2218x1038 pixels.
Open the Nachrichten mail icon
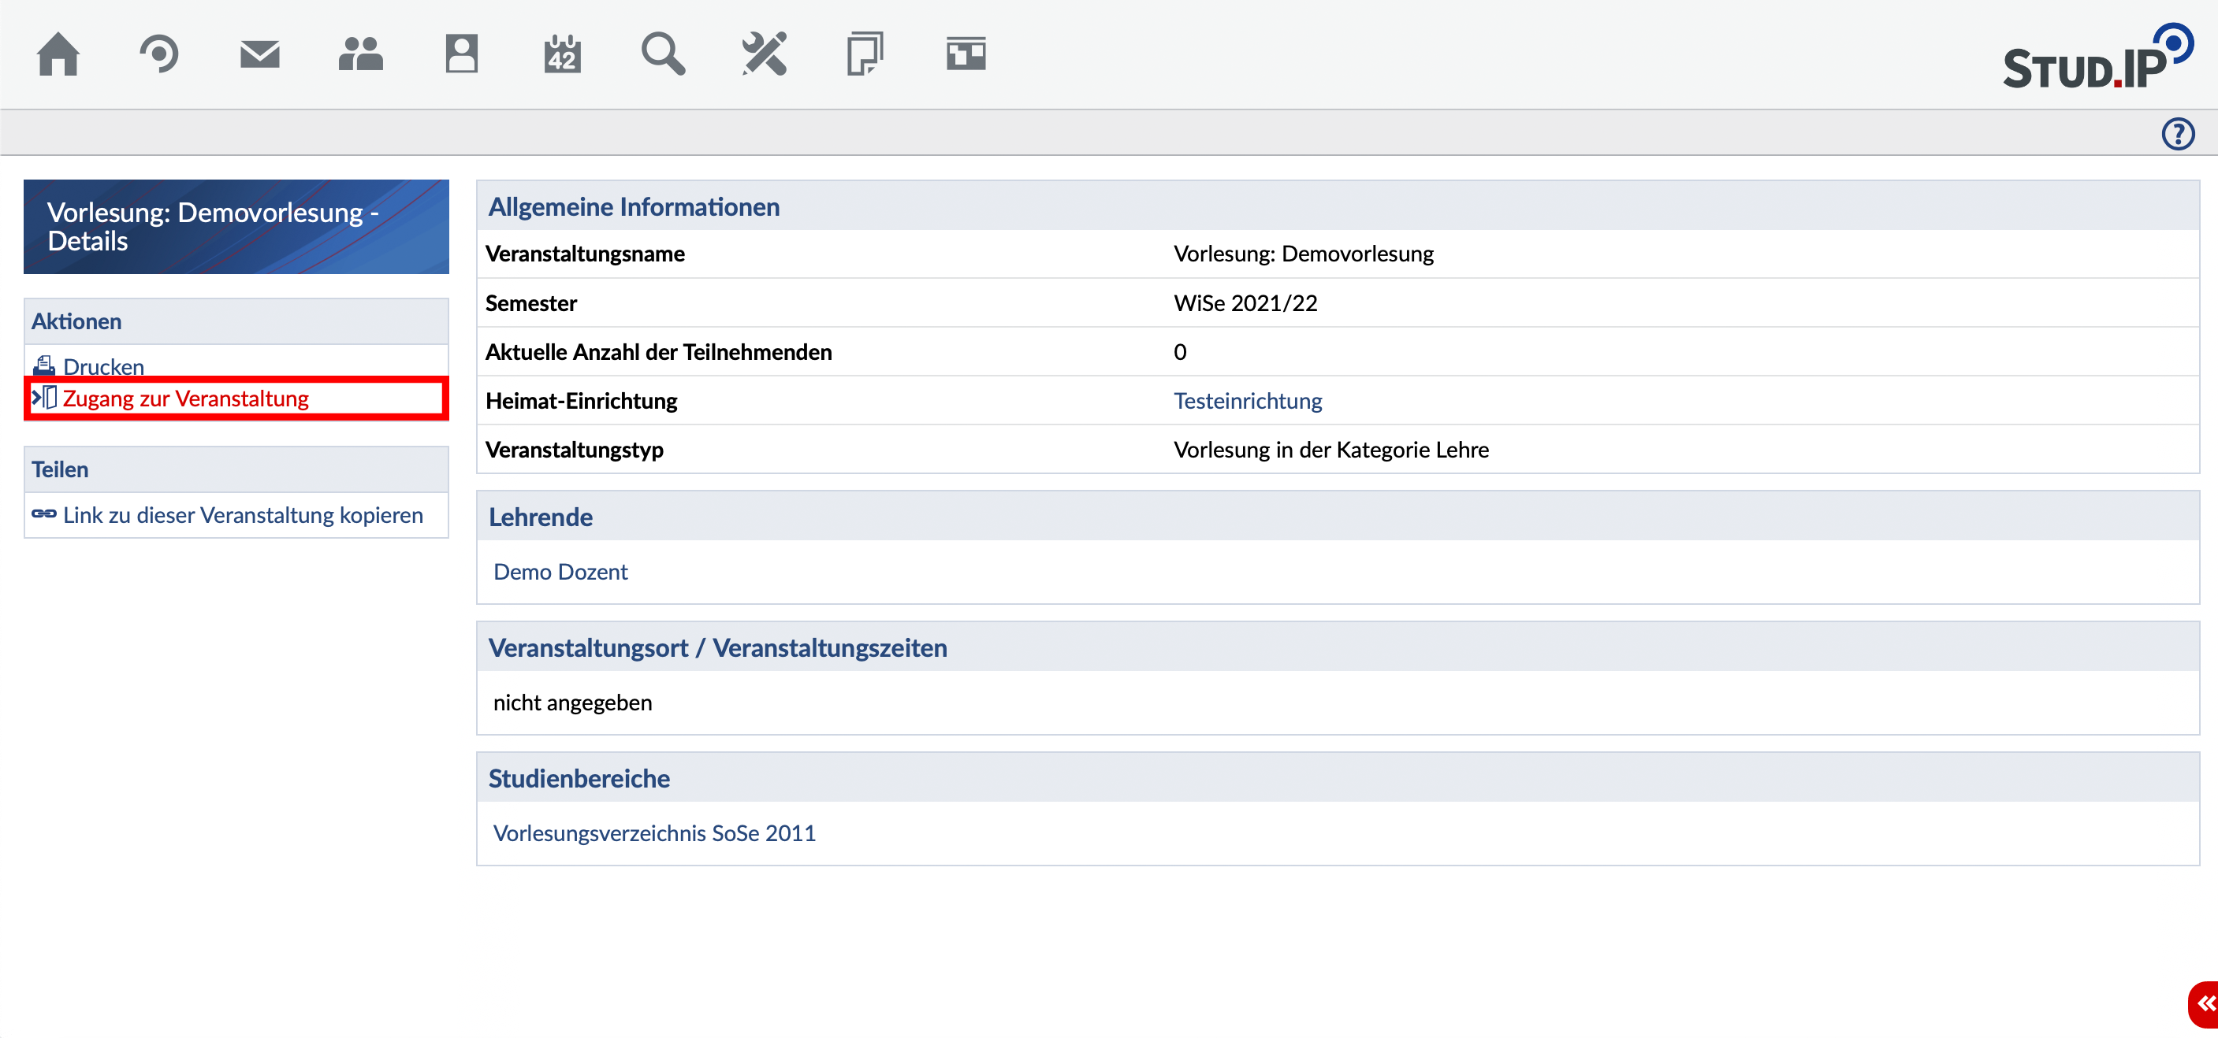click(x=259, y=54)
